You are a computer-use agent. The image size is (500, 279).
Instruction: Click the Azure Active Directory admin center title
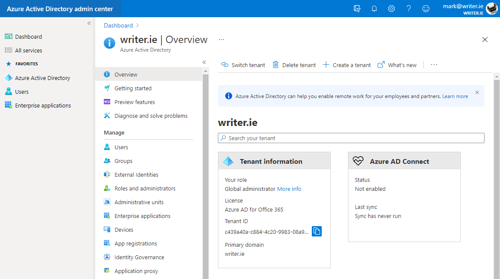pos(60,9)
